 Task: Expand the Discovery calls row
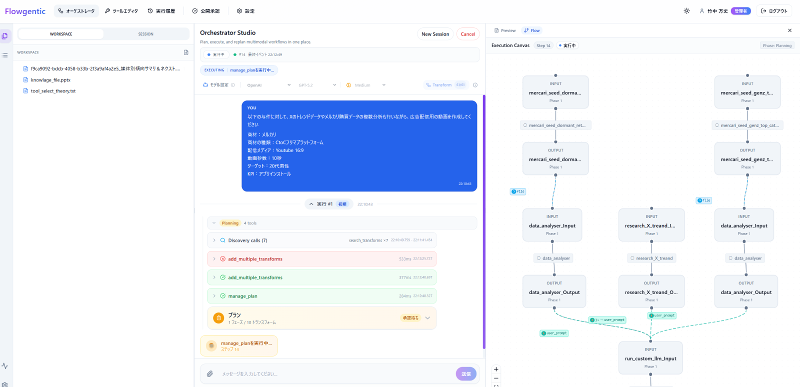[x=214, y=240]
